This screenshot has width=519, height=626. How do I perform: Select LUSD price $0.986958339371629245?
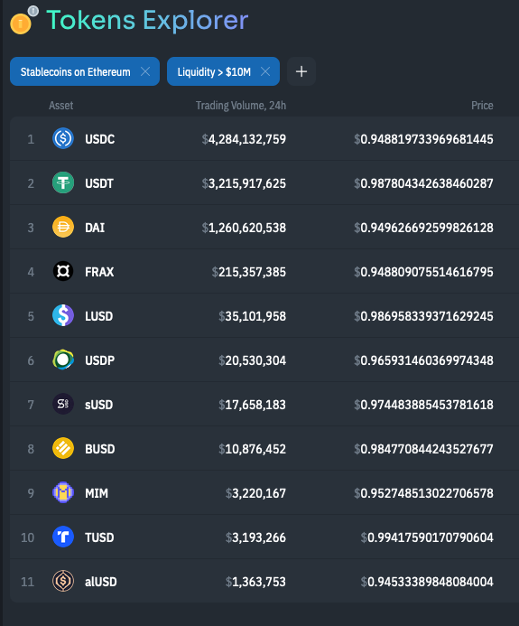click(x=423, y=316)
